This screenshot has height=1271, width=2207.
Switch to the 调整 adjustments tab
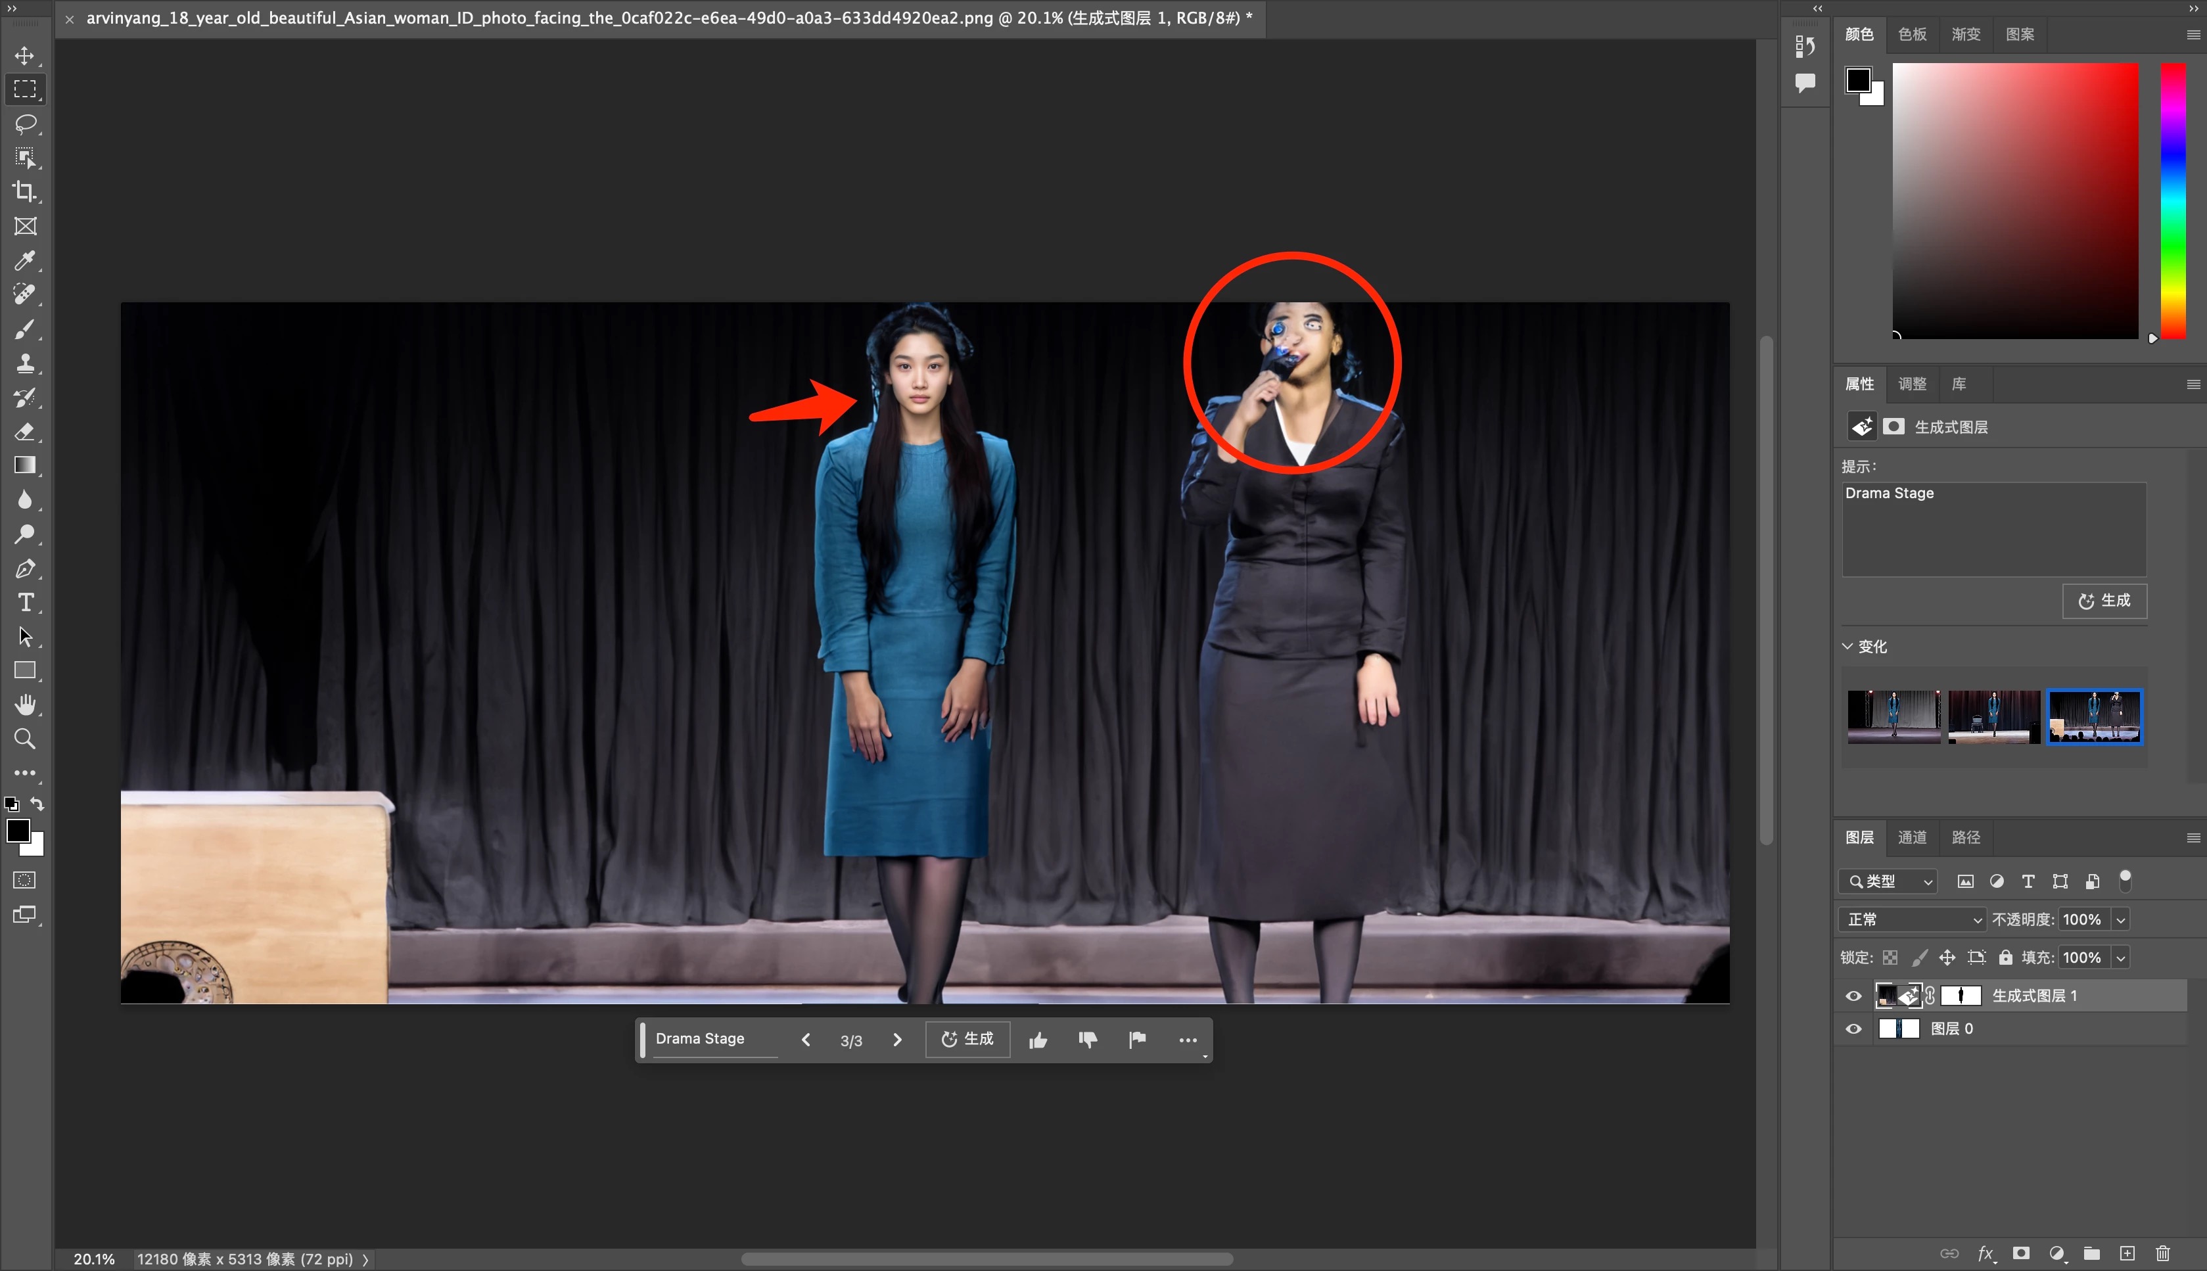1912,384
